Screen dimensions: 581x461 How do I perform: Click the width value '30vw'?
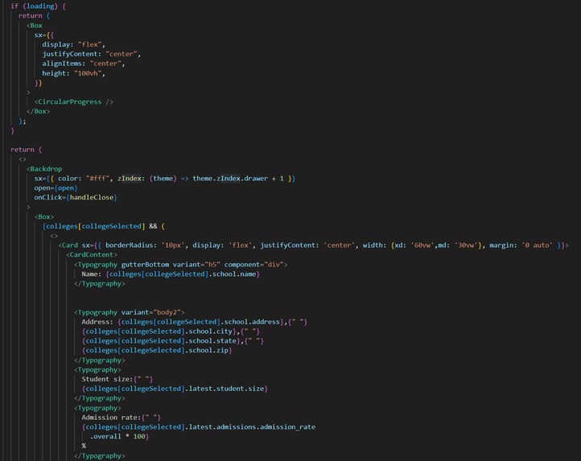(x=466, y=245)
